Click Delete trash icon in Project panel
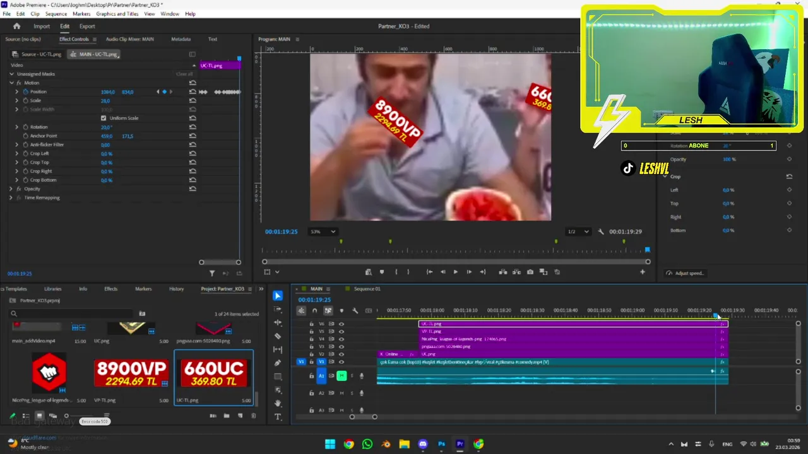Screen dimensions: 808x454 253,416
